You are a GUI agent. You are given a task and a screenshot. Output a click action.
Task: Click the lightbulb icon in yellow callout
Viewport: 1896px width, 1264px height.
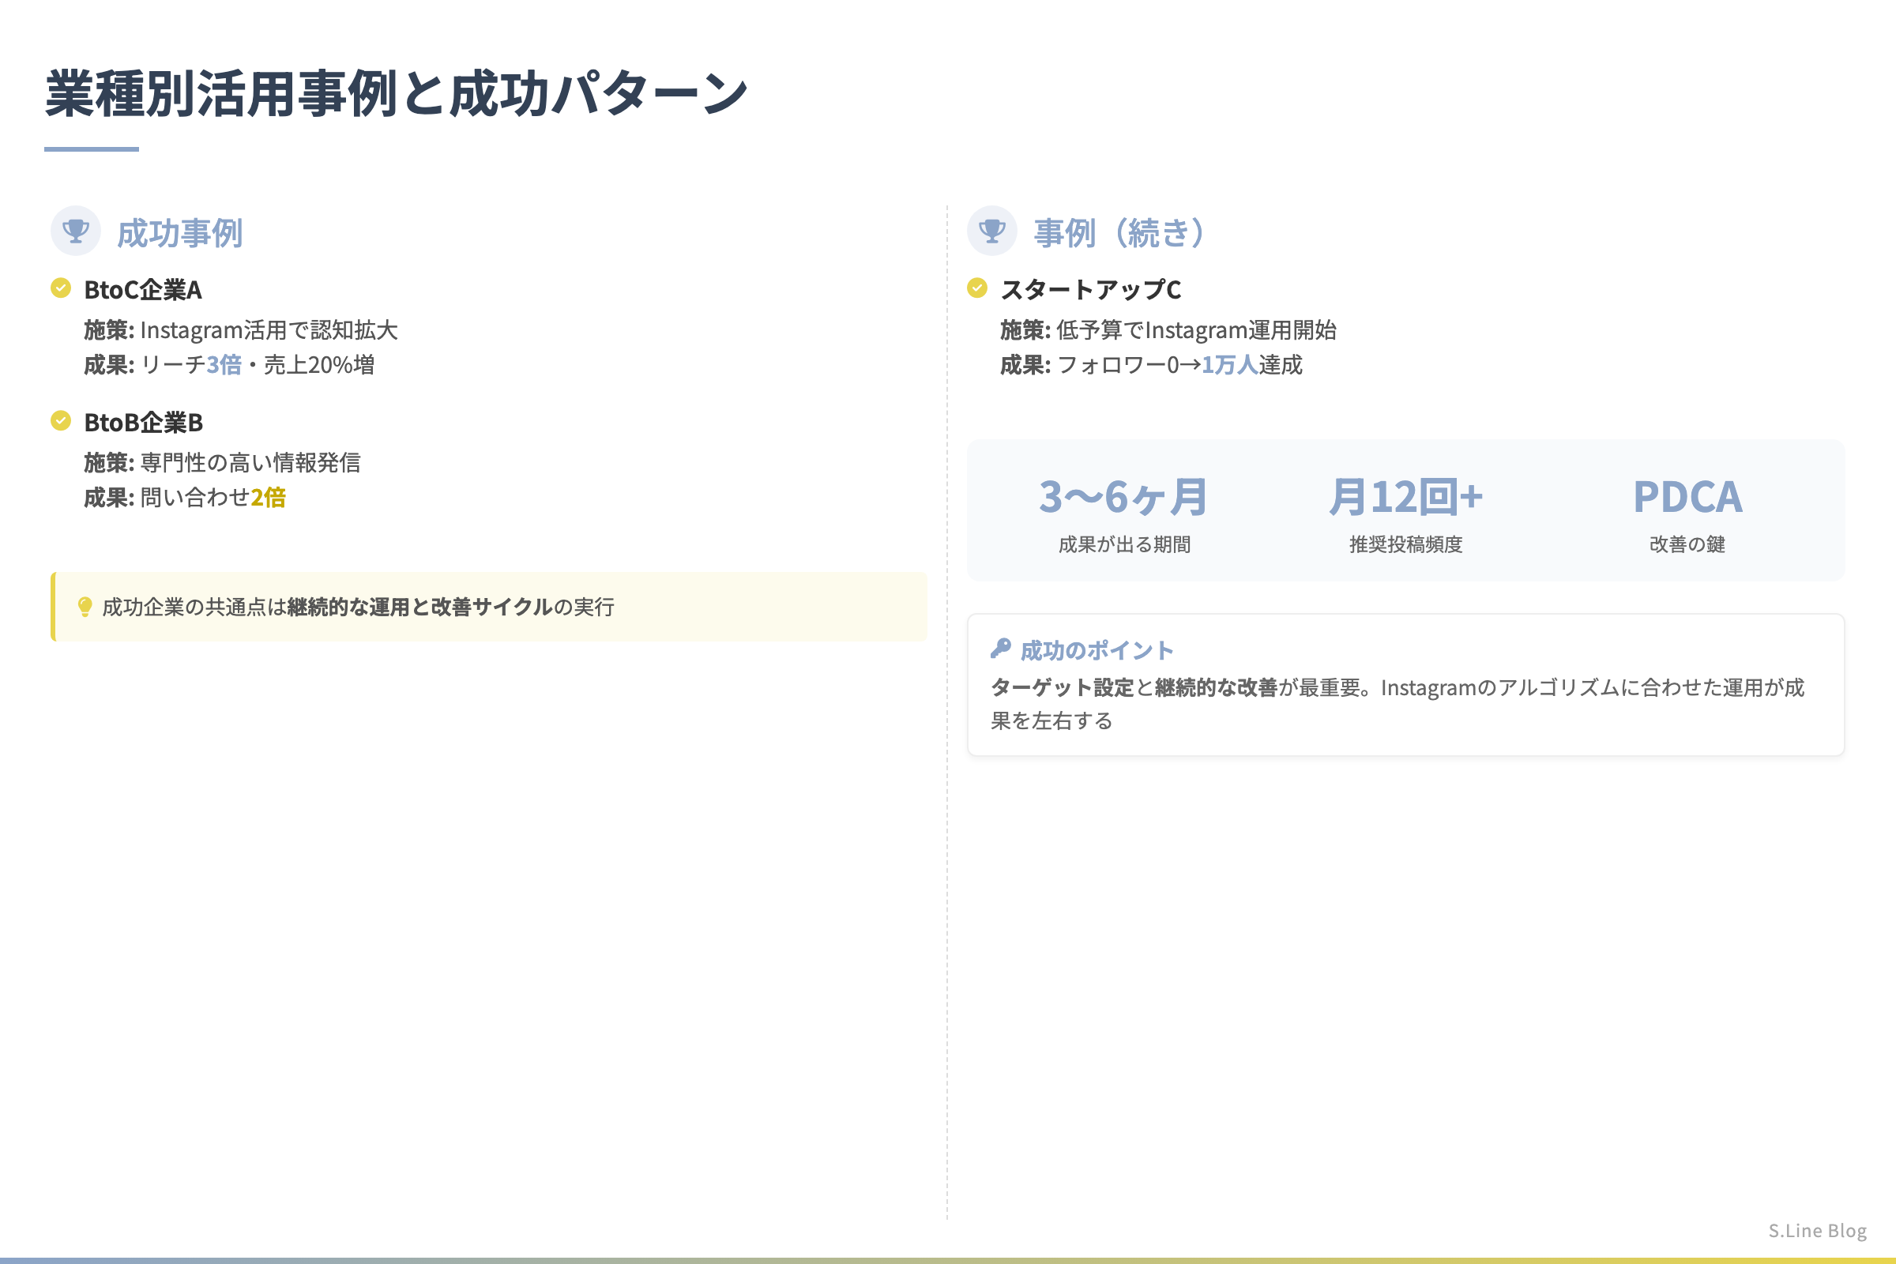(x=85, y=607)
